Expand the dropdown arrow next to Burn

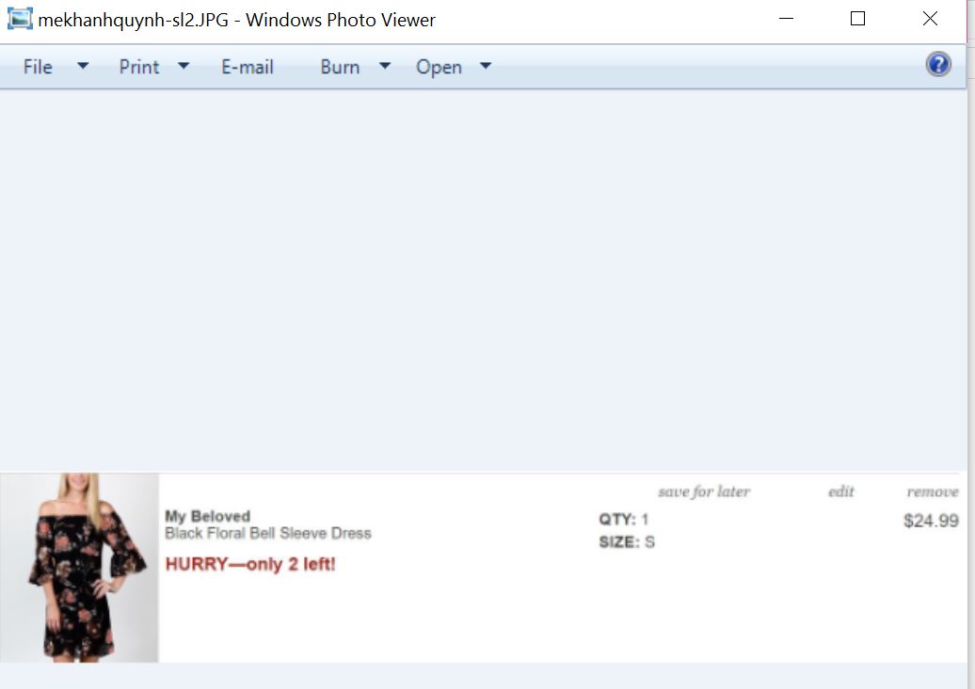pyautogui.click(x=384, y=66)
